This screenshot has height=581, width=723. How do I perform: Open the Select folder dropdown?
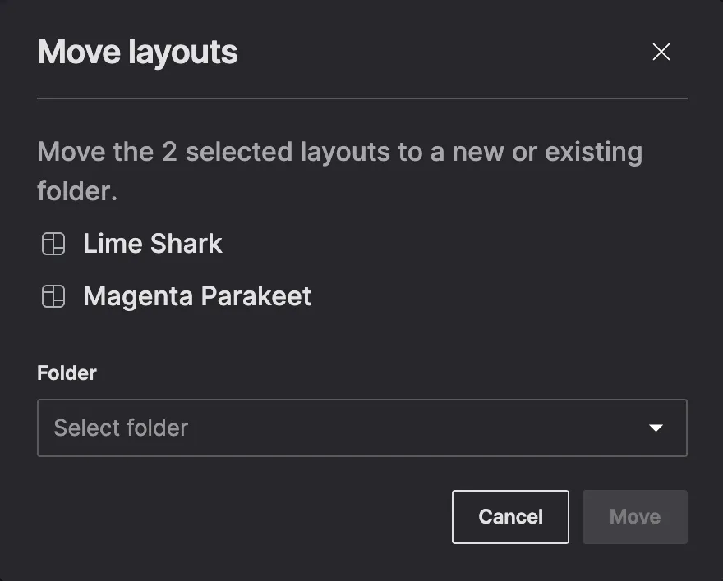click(x=361, y=428)
